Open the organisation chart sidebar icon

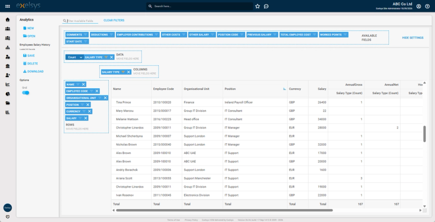(7, 47)
